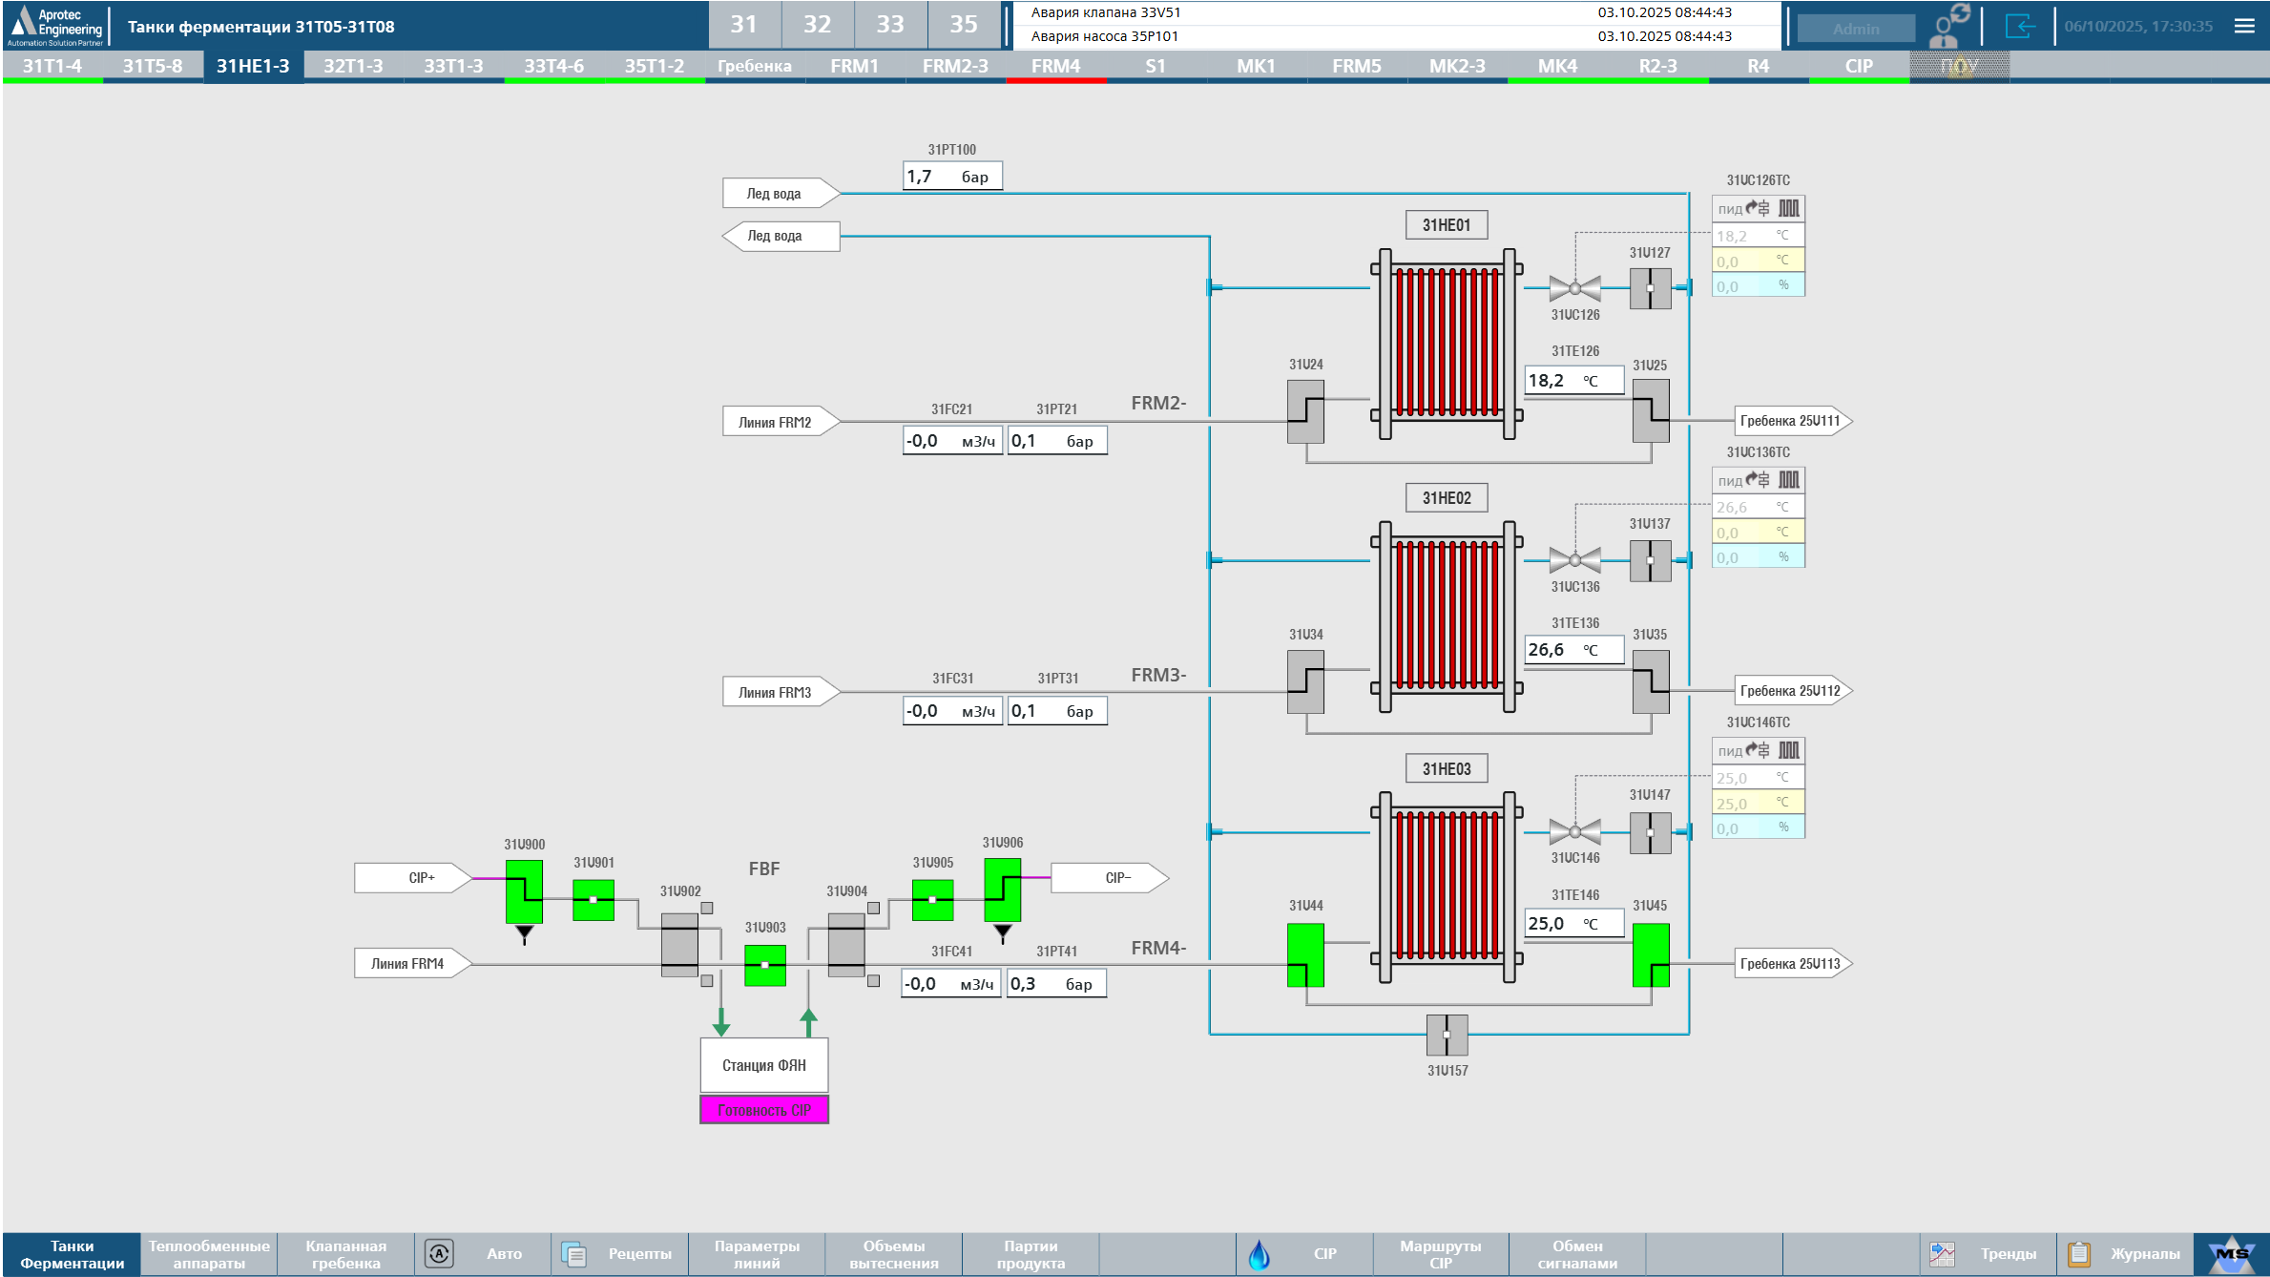2270x1277 pixels.
Task: Select the 33T4-6 tab
Action: tap(553, 66)
